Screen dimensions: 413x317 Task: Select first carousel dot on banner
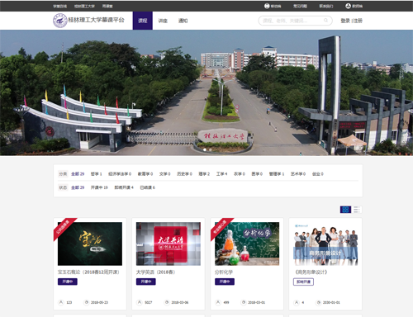click(205, 149)
